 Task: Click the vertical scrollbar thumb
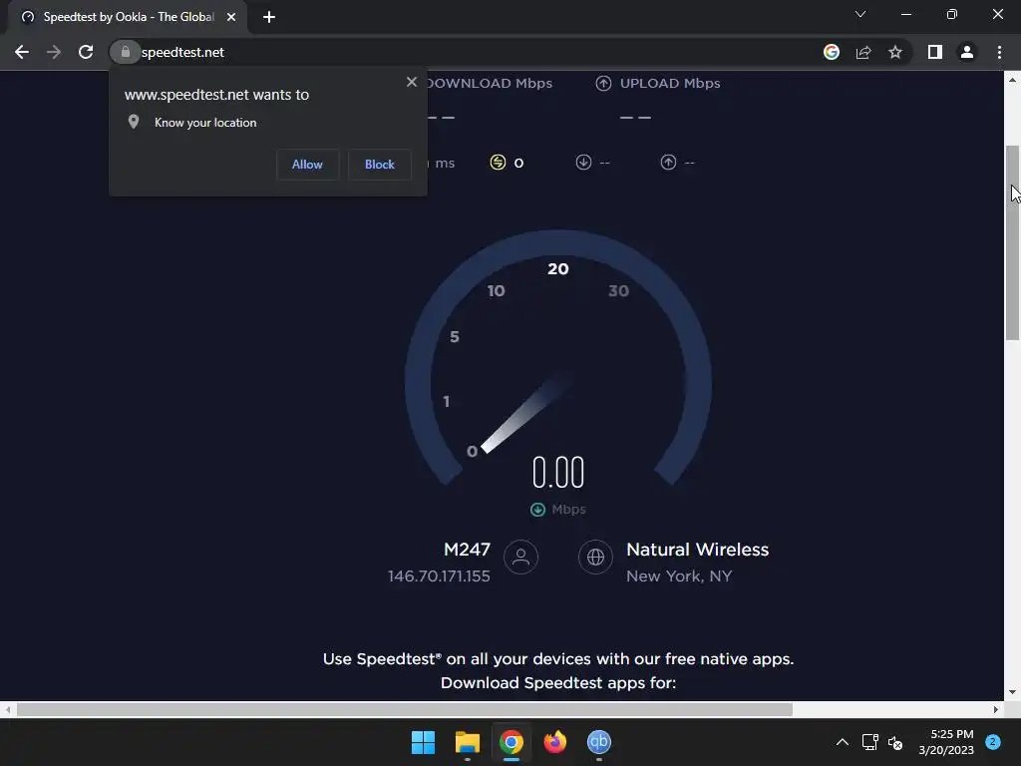coord(1012,242)
